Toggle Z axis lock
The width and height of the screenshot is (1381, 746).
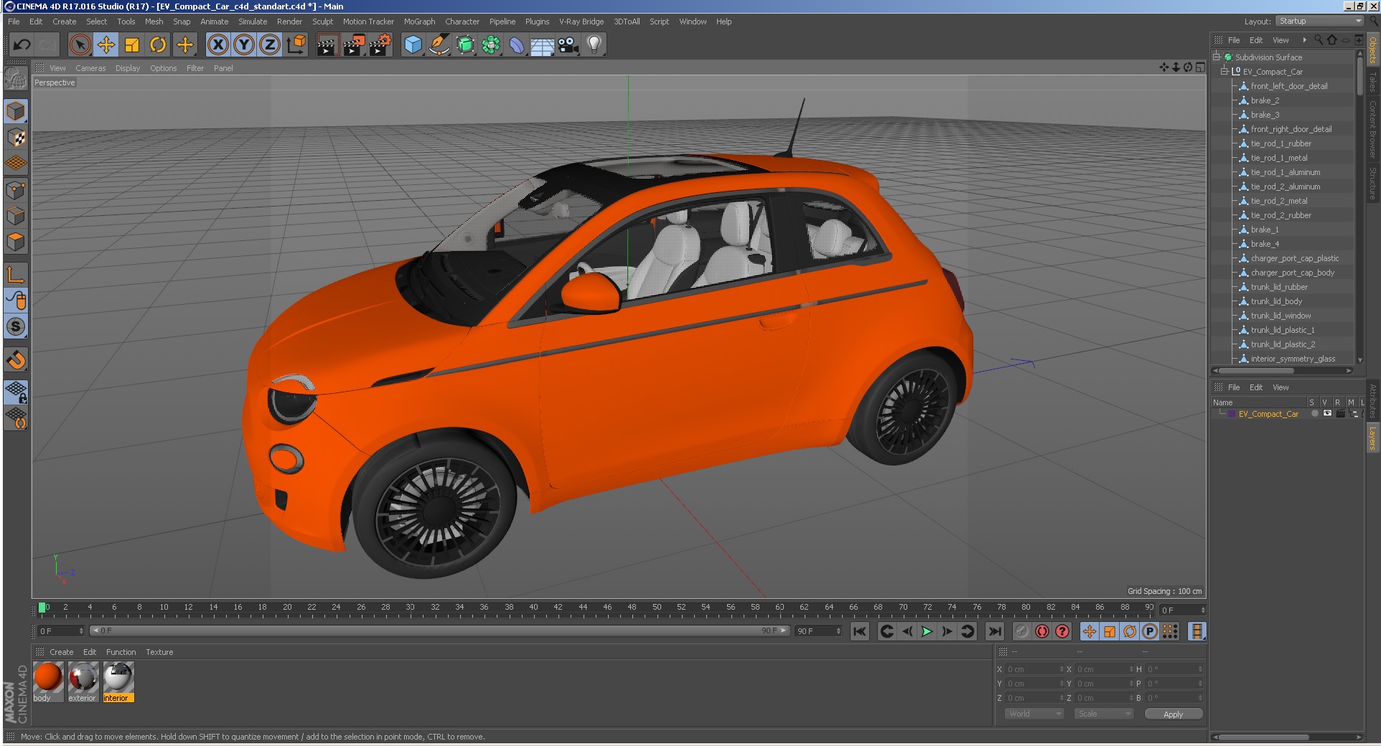270,45
